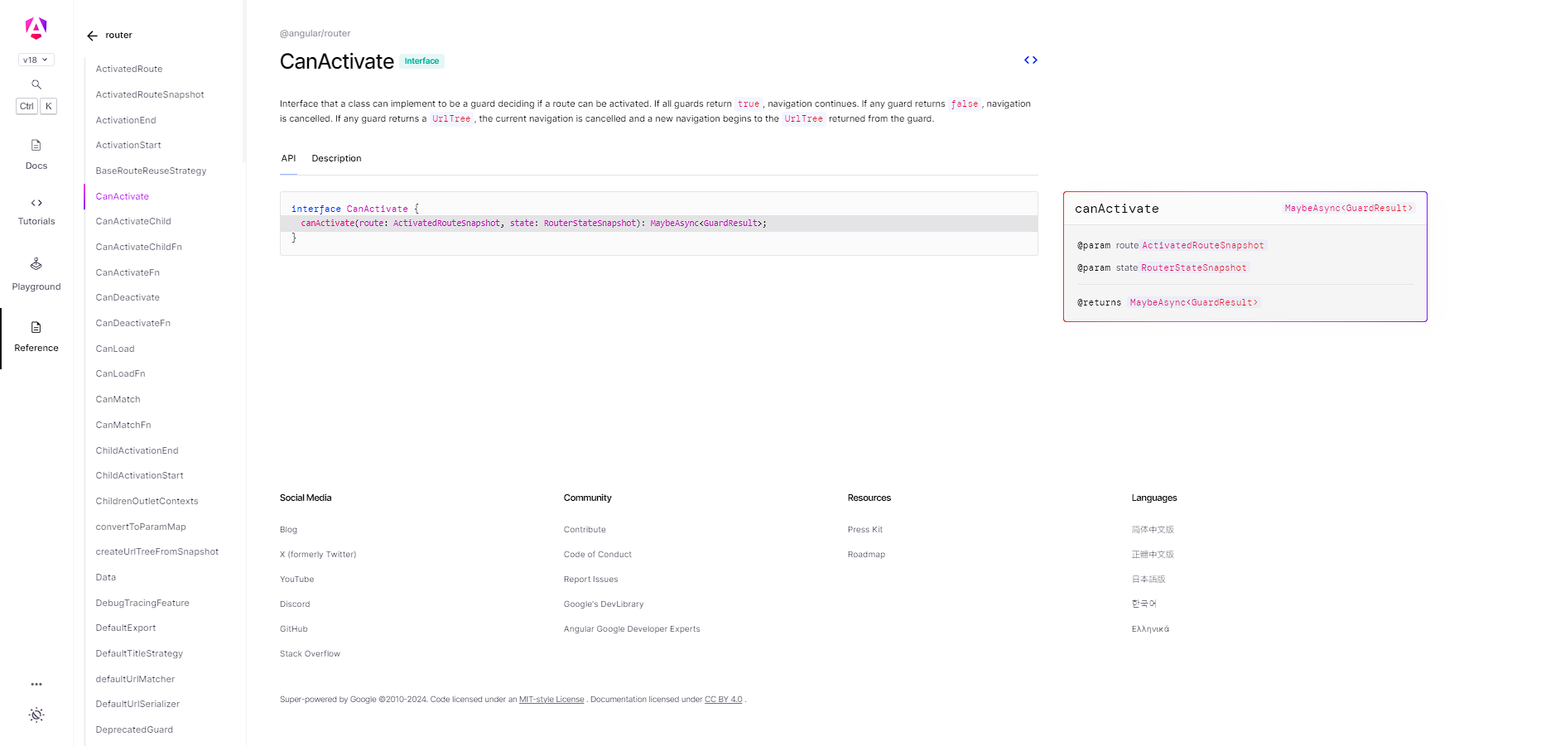
Task: Click the Angular logo icon
Action: tap(36, 29)
